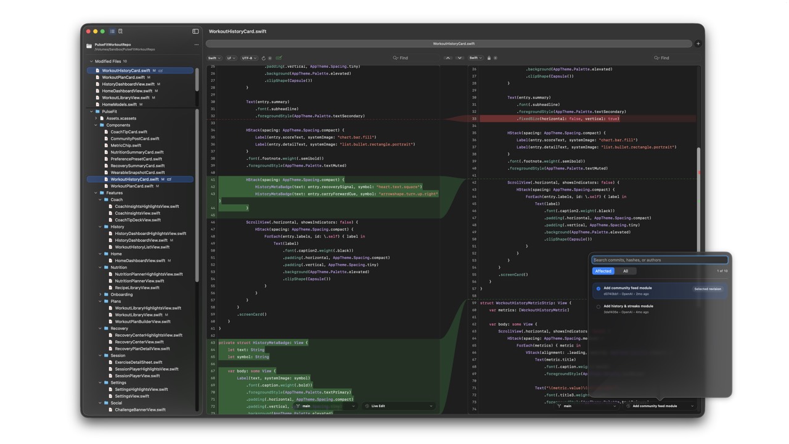Click the left pane Find search magnifier icon
Viewport: 789px width, 444px height.
click(395, 58)
